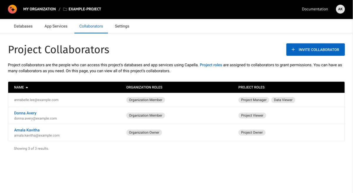Click the Data Viewer role badge
353x193 pixels.
point(283,100)
